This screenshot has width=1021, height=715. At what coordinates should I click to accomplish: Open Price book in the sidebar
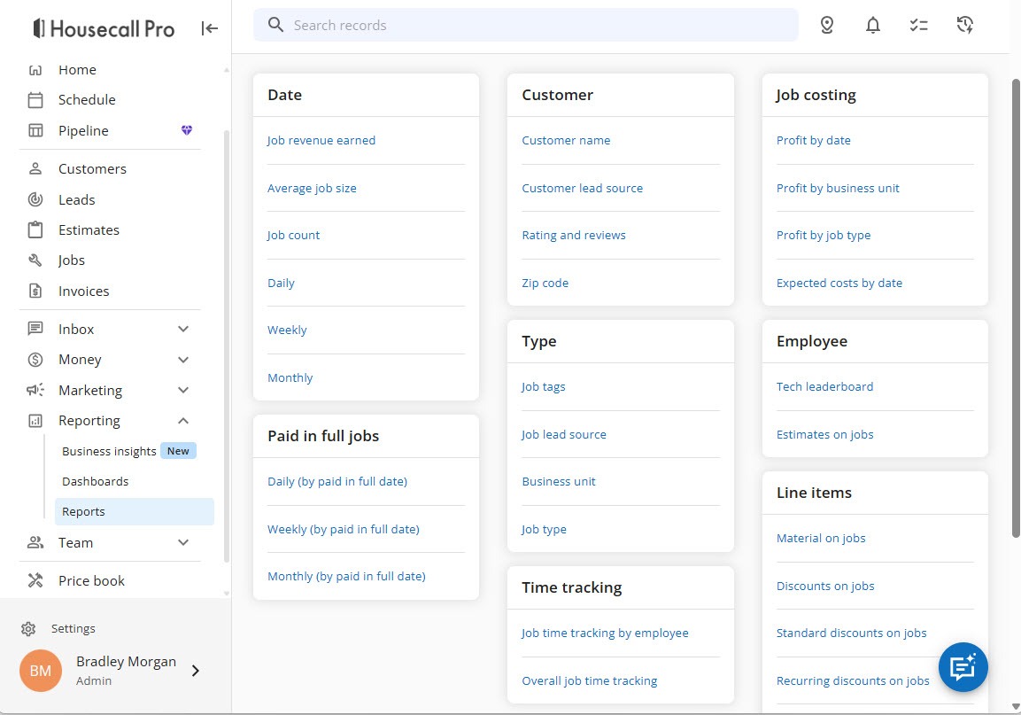pos(91,580)
